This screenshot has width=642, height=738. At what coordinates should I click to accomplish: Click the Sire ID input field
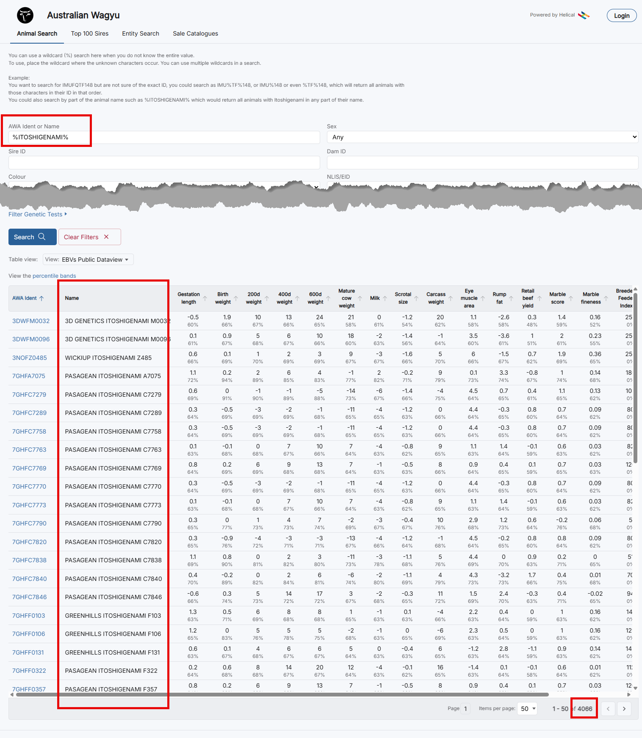click(164, 163)
